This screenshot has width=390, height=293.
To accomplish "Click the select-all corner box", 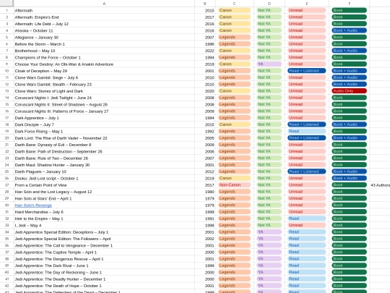I will pyautogui.click(x=6, y=4).
